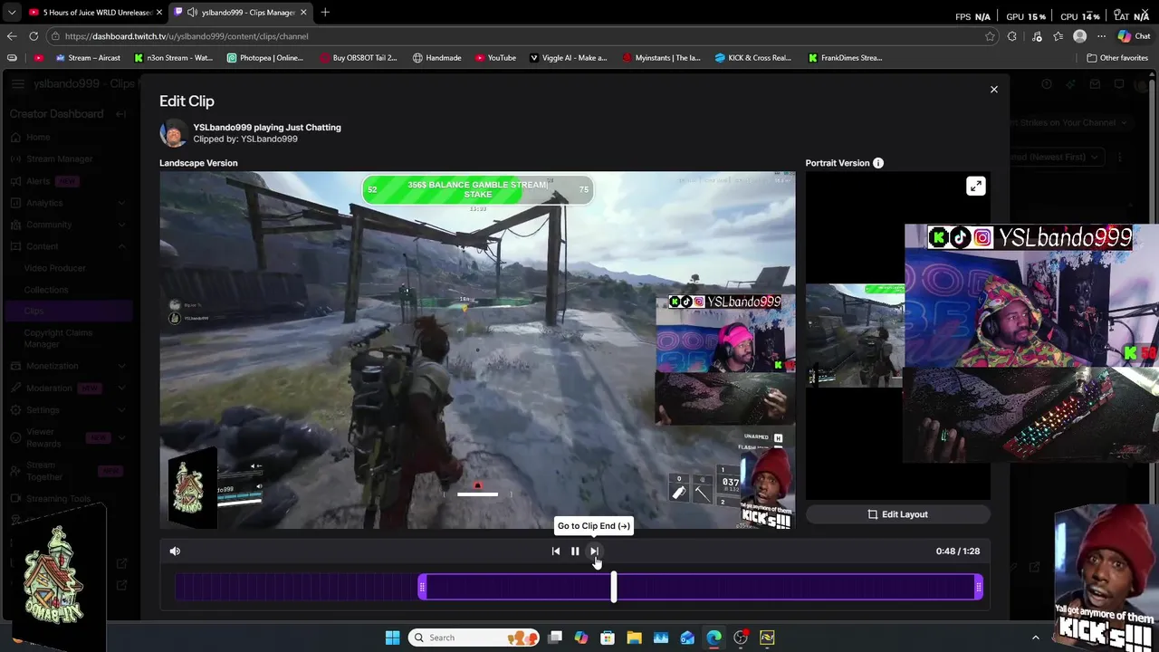Pause the clip playback
Image resolution: width=1159 pixels, height=652 pixels.
[575, 551]
